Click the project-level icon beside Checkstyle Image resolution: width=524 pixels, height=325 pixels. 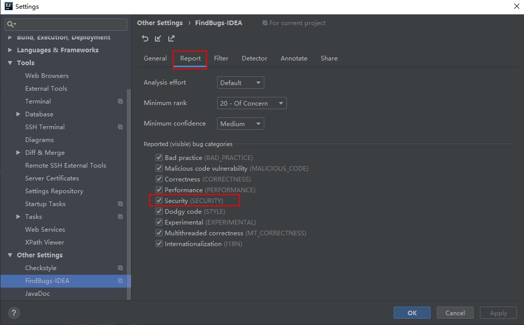pyautogui.click(x=120, y=268)
